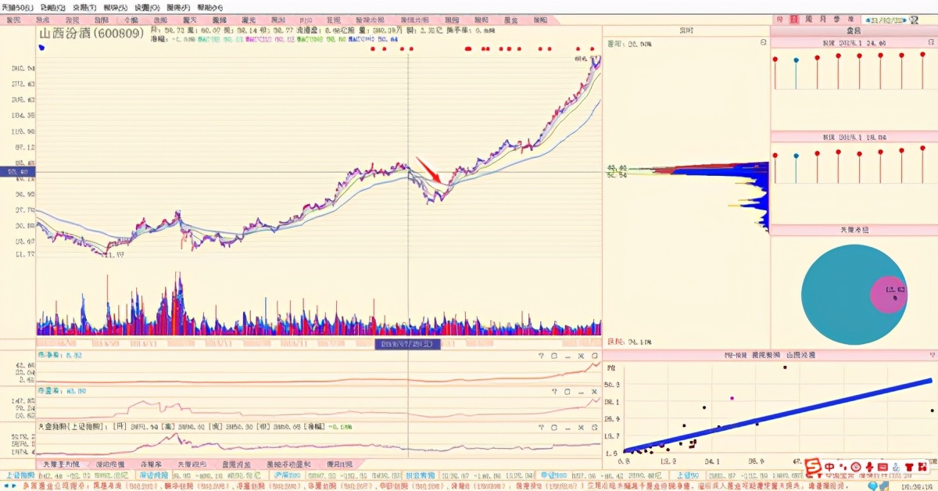The image size is (938, 491).
Task: Click the small icon in upper lollipop panel header
Action: tap(931, 42)
